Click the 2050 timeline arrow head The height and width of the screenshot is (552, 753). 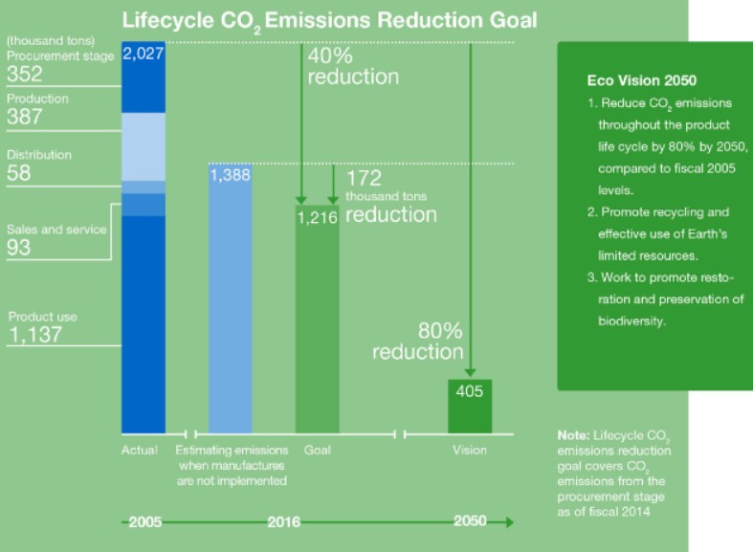508,522
